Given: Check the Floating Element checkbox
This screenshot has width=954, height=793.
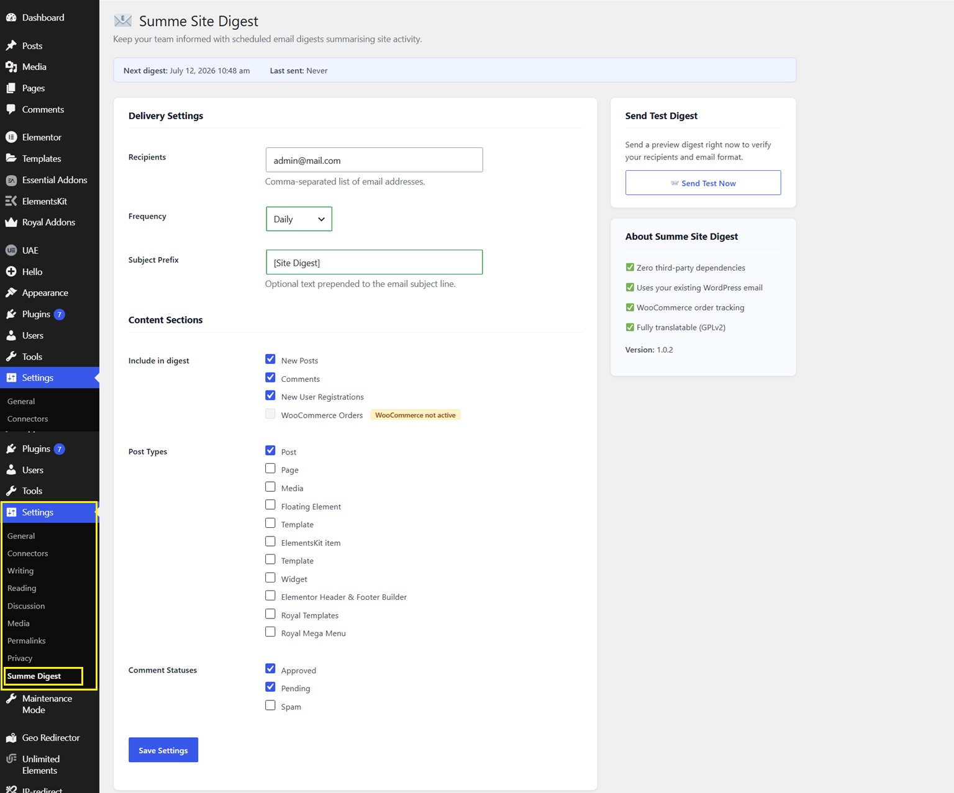Looking at the screenshot, I should point(270,505).
